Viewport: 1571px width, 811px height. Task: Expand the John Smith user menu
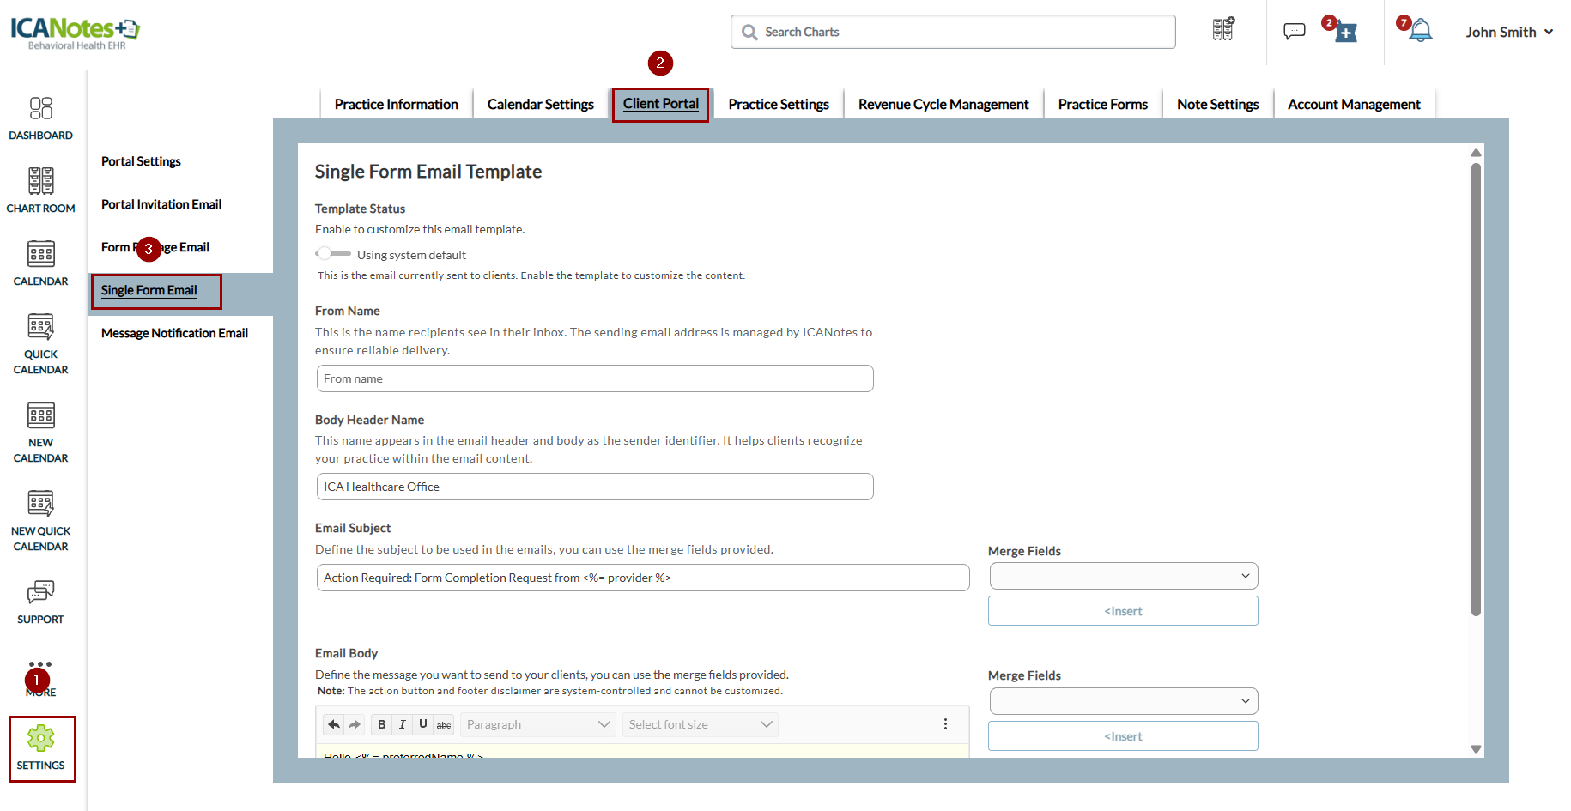tap(1509, 32)
